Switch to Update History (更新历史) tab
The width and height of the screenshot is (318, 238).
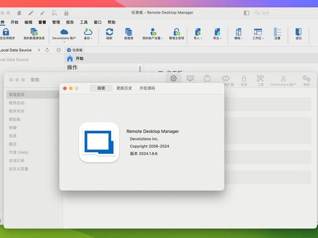(124, 88)
